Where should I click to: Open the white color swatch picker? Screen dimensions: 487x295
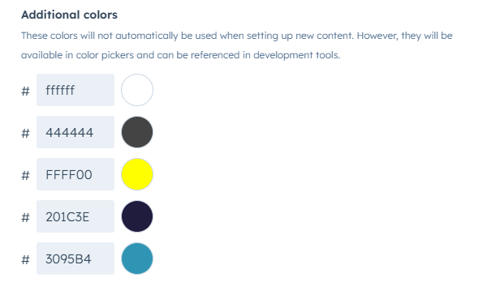coord(137,90)
